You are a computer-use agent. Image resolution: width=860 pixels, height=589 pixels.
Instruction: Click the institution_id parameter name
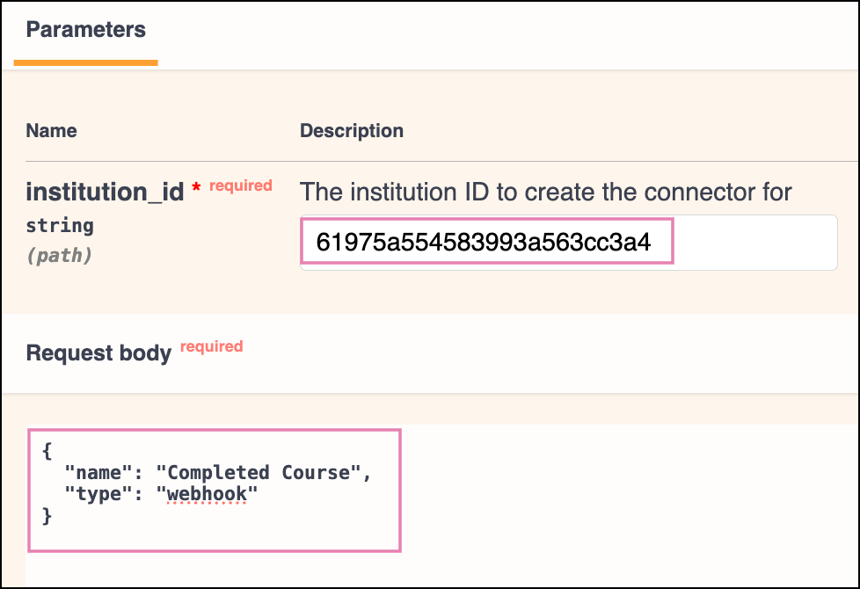coord(105,192)
